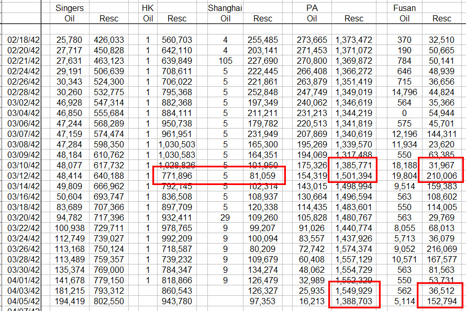
Task: Click Fusan Oil value 370
Action: [404, 40]
